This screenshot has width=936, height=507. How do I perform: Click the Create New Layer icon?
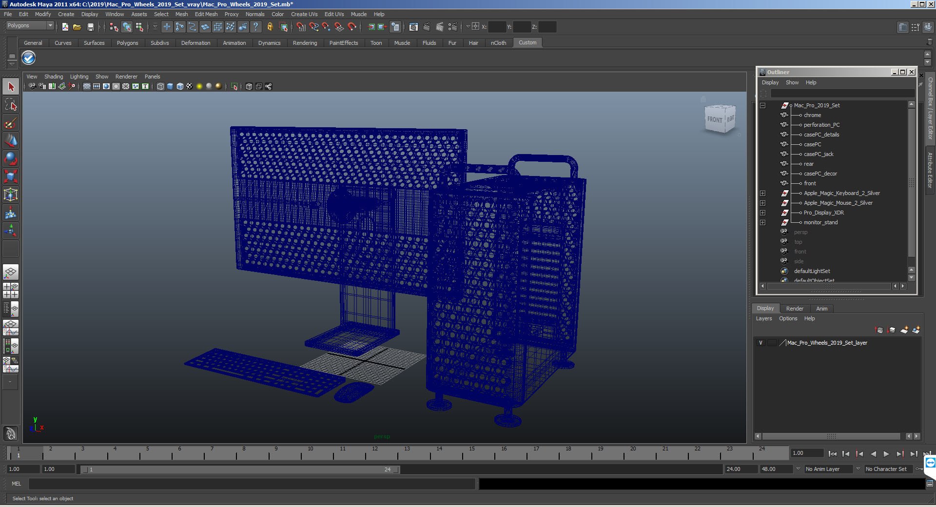pyautogui.click(x=904, y=330)
